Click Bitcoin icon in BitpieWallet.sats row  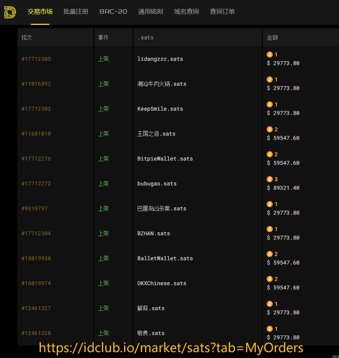point(270,154)
